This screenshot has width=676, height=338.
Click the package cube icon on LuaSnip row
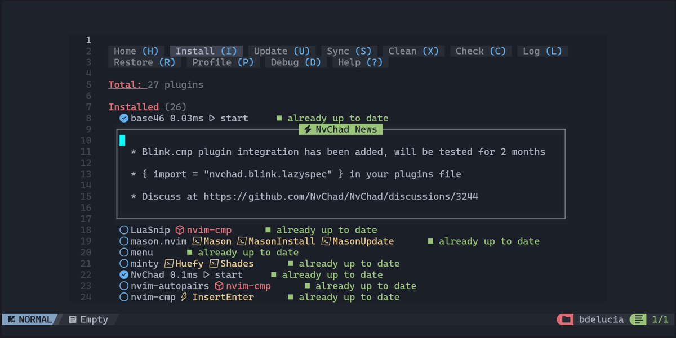[180, 230]
